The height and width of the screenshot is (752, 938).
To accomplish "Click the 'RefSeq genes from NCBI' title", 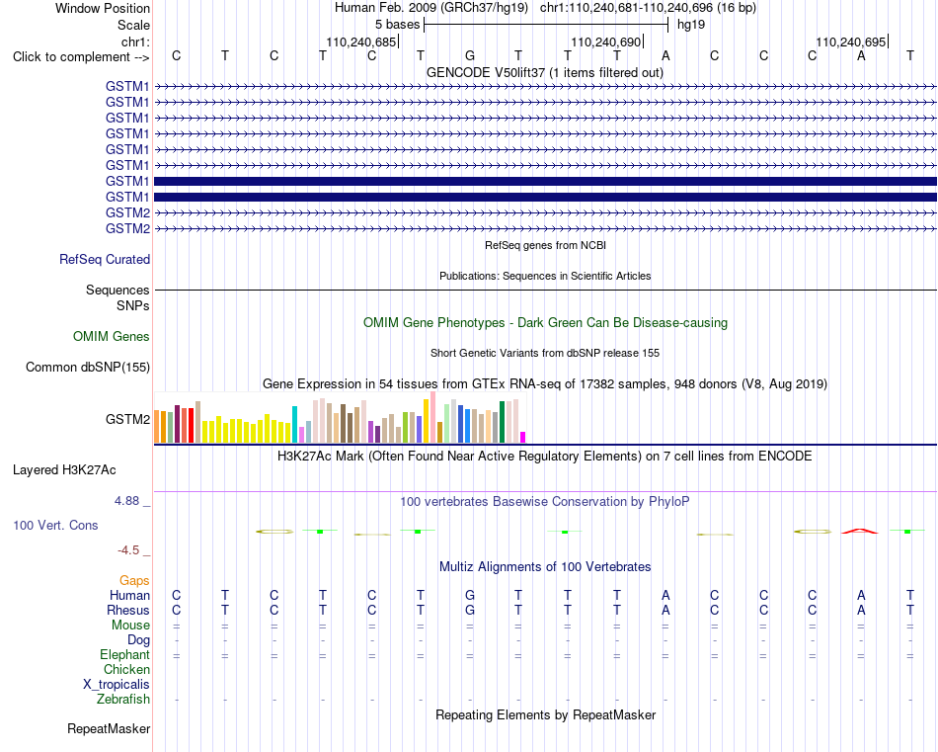I will coord(545,245).
